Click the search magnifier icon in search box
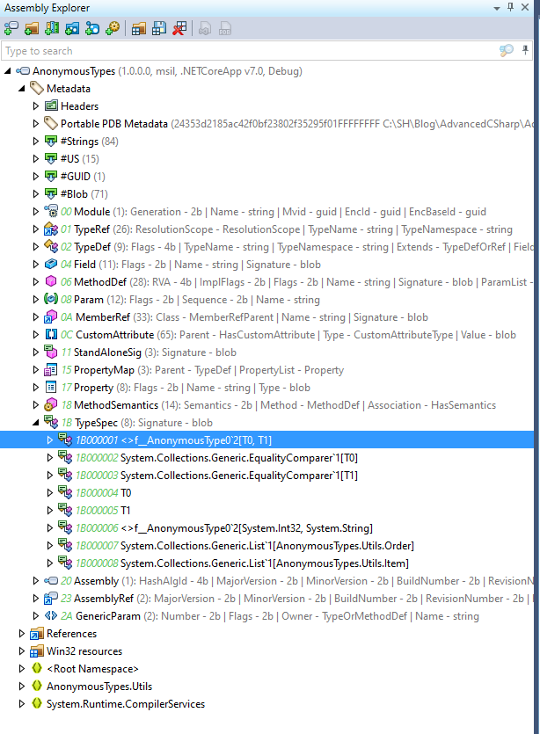Image resolution: width=540 pixels, height=734 pixels. 506,51
